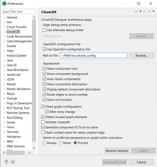
Task: Expand the Web Services tree node
Action: 4,146
